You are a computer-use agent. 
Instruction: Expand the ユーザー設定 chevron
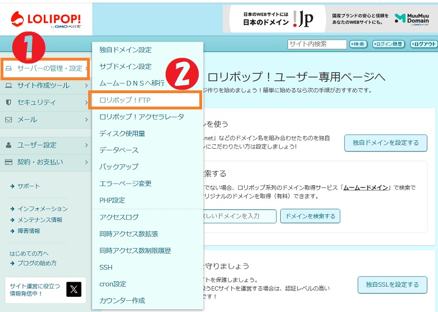click(86, 145)
